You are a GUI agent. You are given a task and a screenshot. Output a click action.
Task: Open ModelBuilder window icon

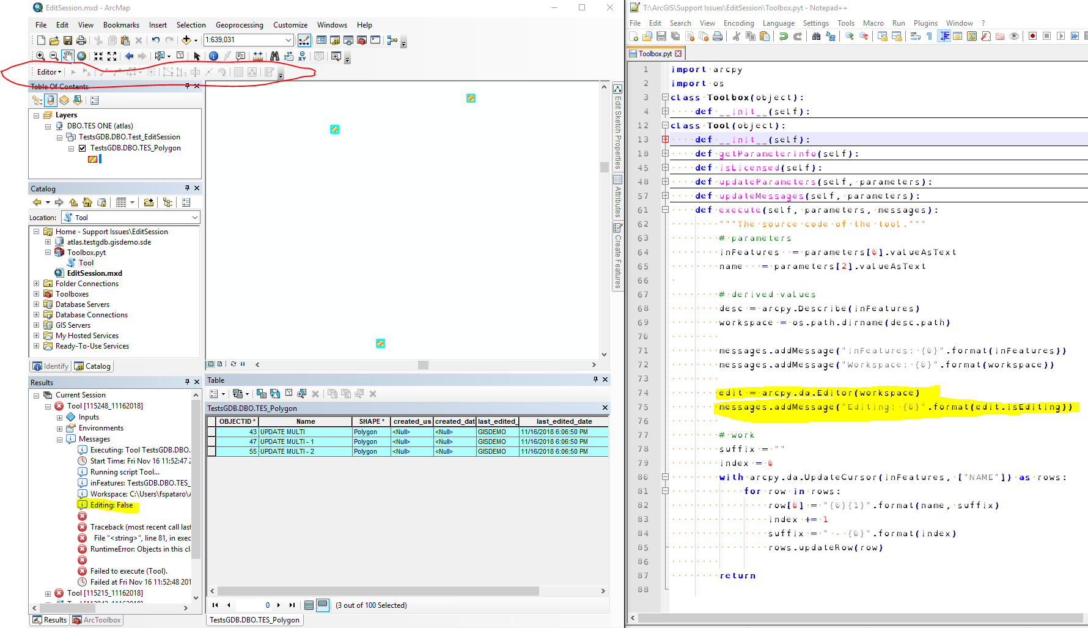click(392, 40)
